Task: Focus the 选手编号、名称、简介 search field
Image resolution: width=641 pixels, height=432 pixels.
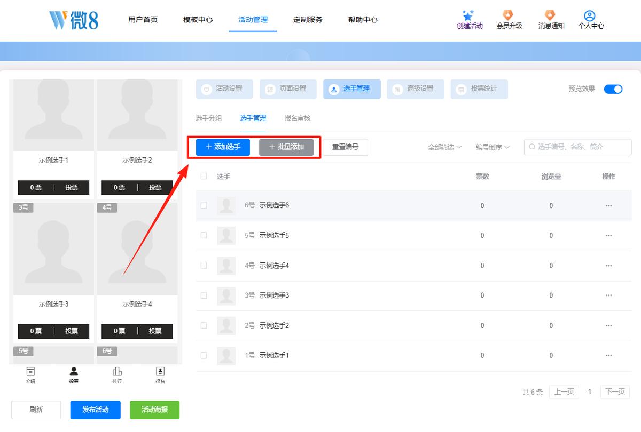Action: click(577, 147)
